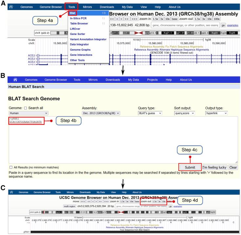Open the Tools menu in panel A

[71, 7]
